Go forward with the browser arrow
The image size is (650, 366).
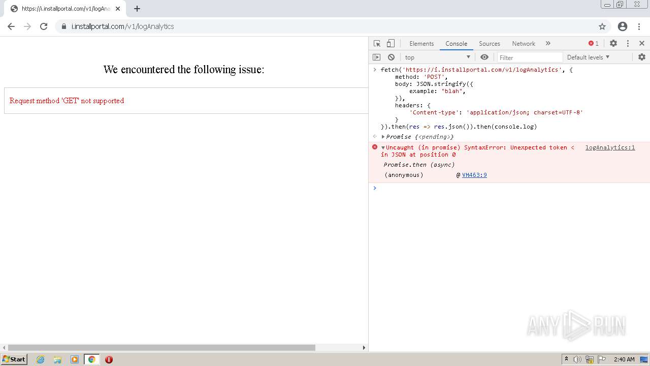click(27, 26)
